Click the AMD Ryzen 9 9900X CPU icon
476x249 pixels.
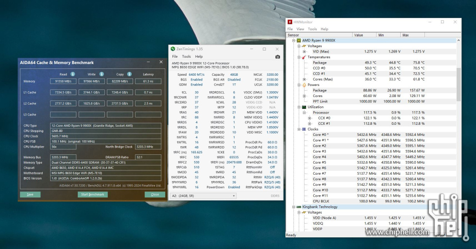pyautogui.click(x=299, y=40)
